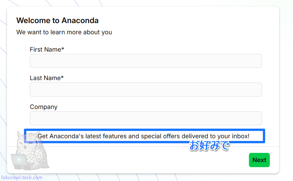The height and width of the screenshot is (181, 293).
Task: Click the word 'Get' starting the newsletter line
Action: pos(43,136)
